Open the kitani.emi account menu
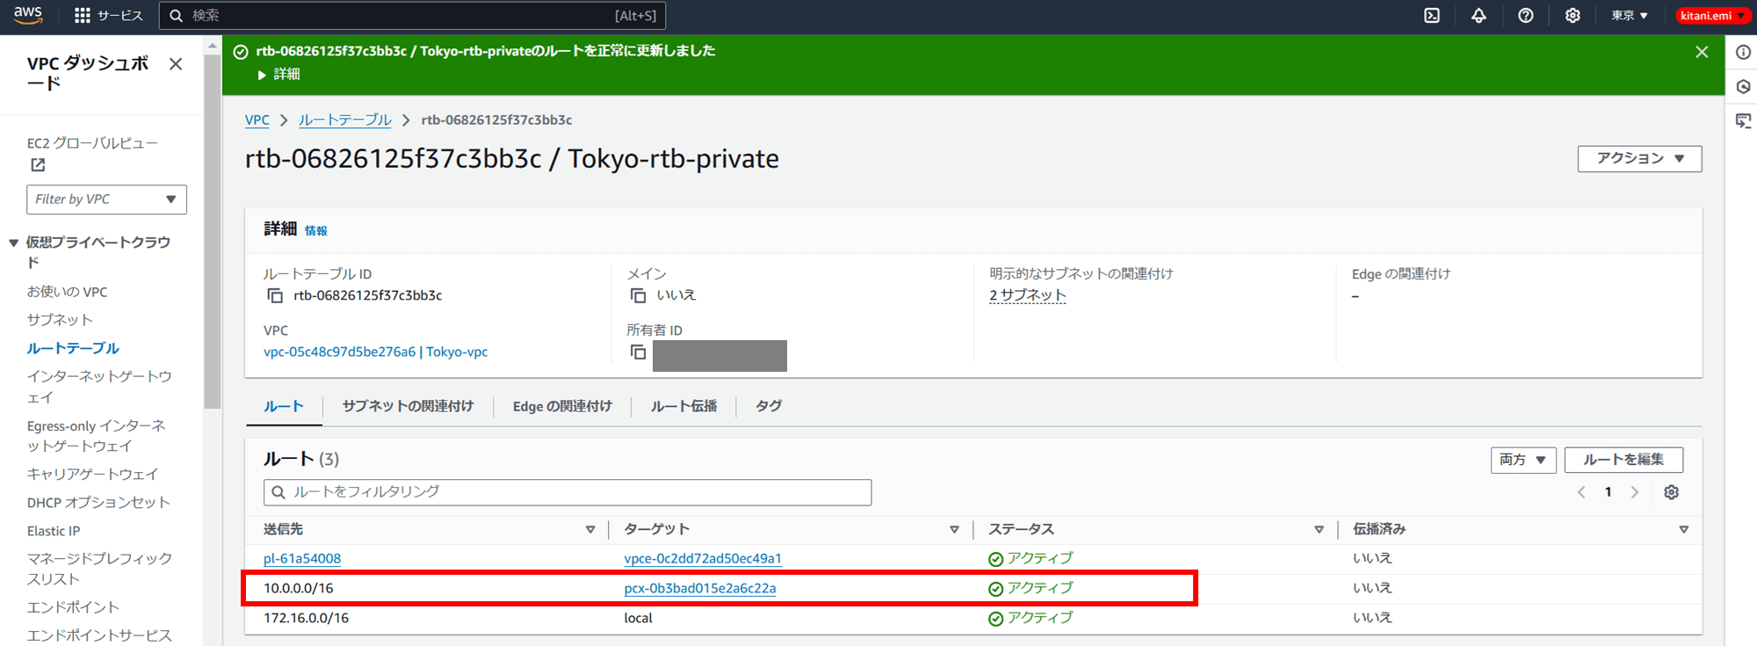The width and height of the screenshot is (1757, 646). click(x=1713, y=16)
